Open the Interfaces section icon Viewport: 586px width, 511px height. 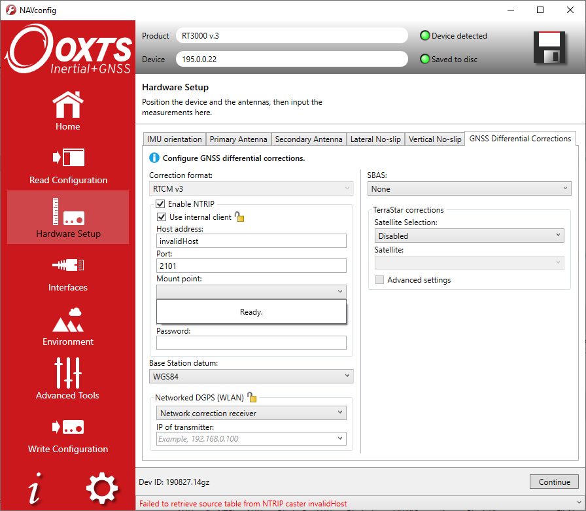(x=68, y=265)
